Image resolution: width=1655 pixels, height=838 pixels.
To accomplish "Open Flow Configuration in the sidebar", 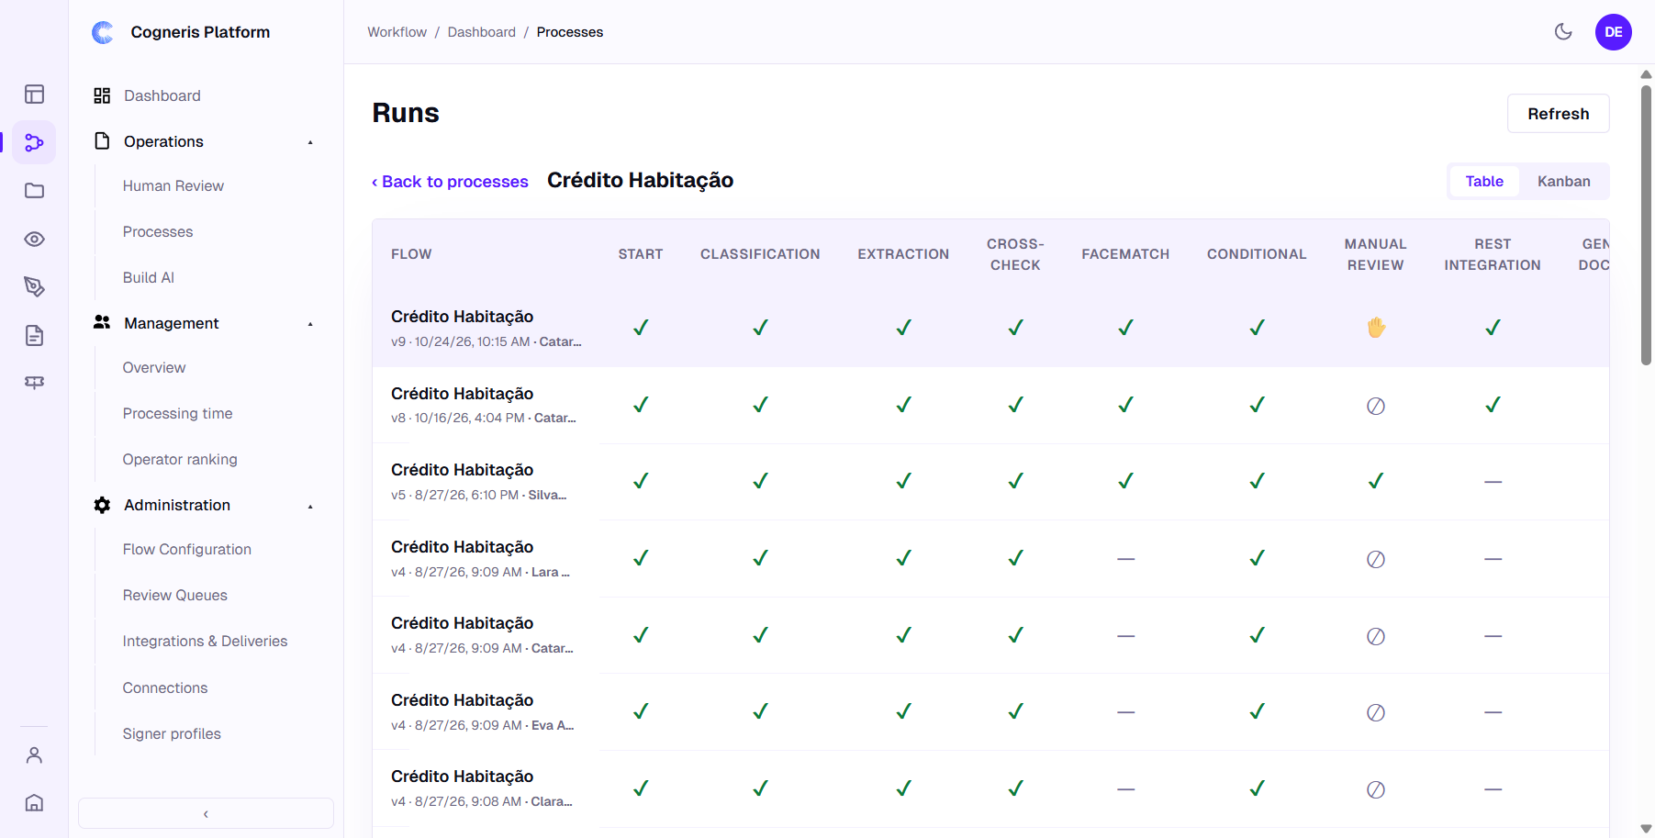I will click(x=187, y=549).
